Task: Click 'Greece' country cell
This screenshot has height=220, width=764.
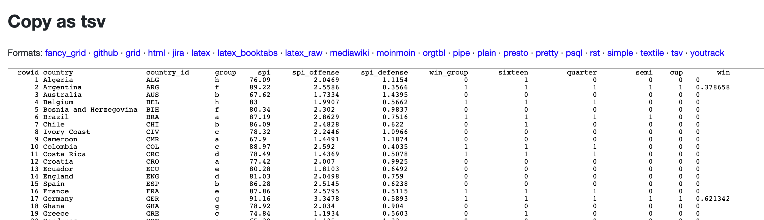Action: (x=56, y=213)
